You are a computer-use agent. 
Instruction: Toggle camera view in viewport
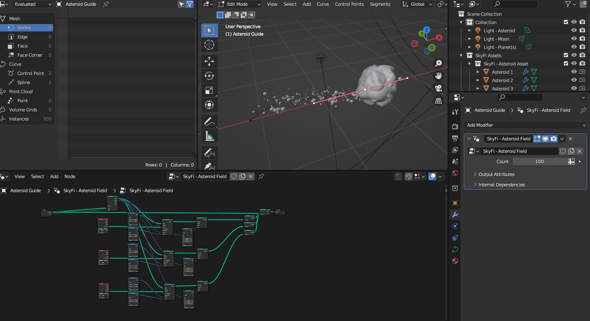438,88
